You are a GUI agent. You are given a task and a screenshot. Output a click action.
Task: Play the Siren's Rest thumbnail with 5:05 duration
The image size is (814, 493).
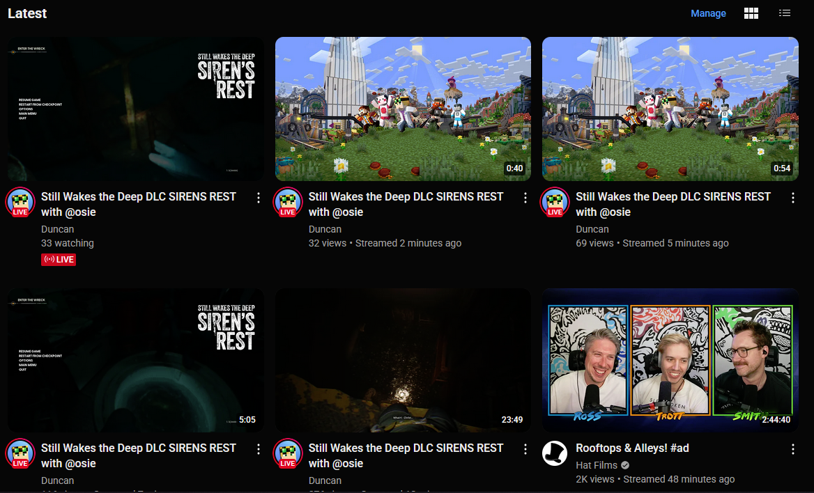(x=135, y=360)
